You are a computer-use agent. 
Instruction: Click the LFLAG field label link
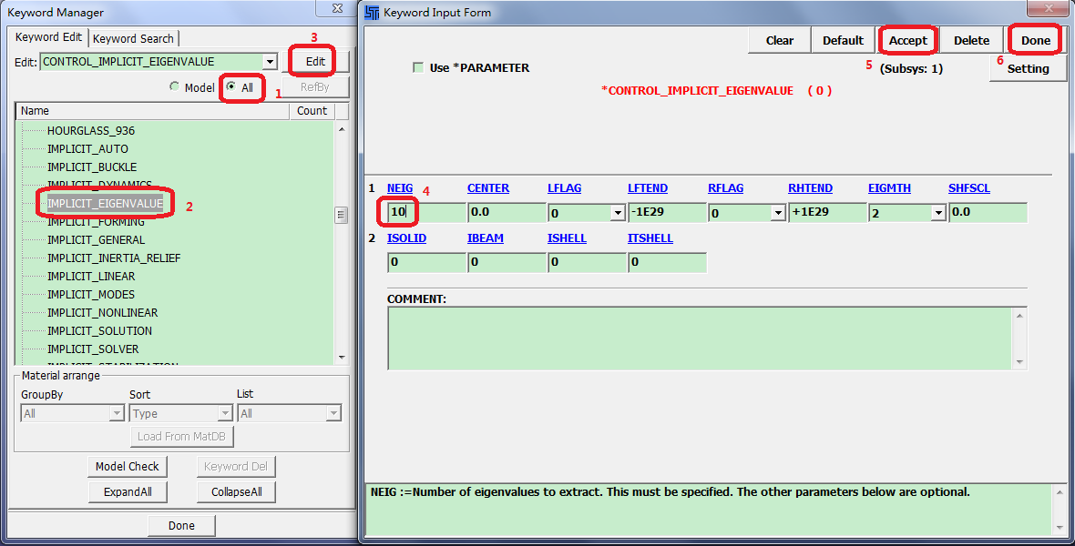[x=564, y=188]
